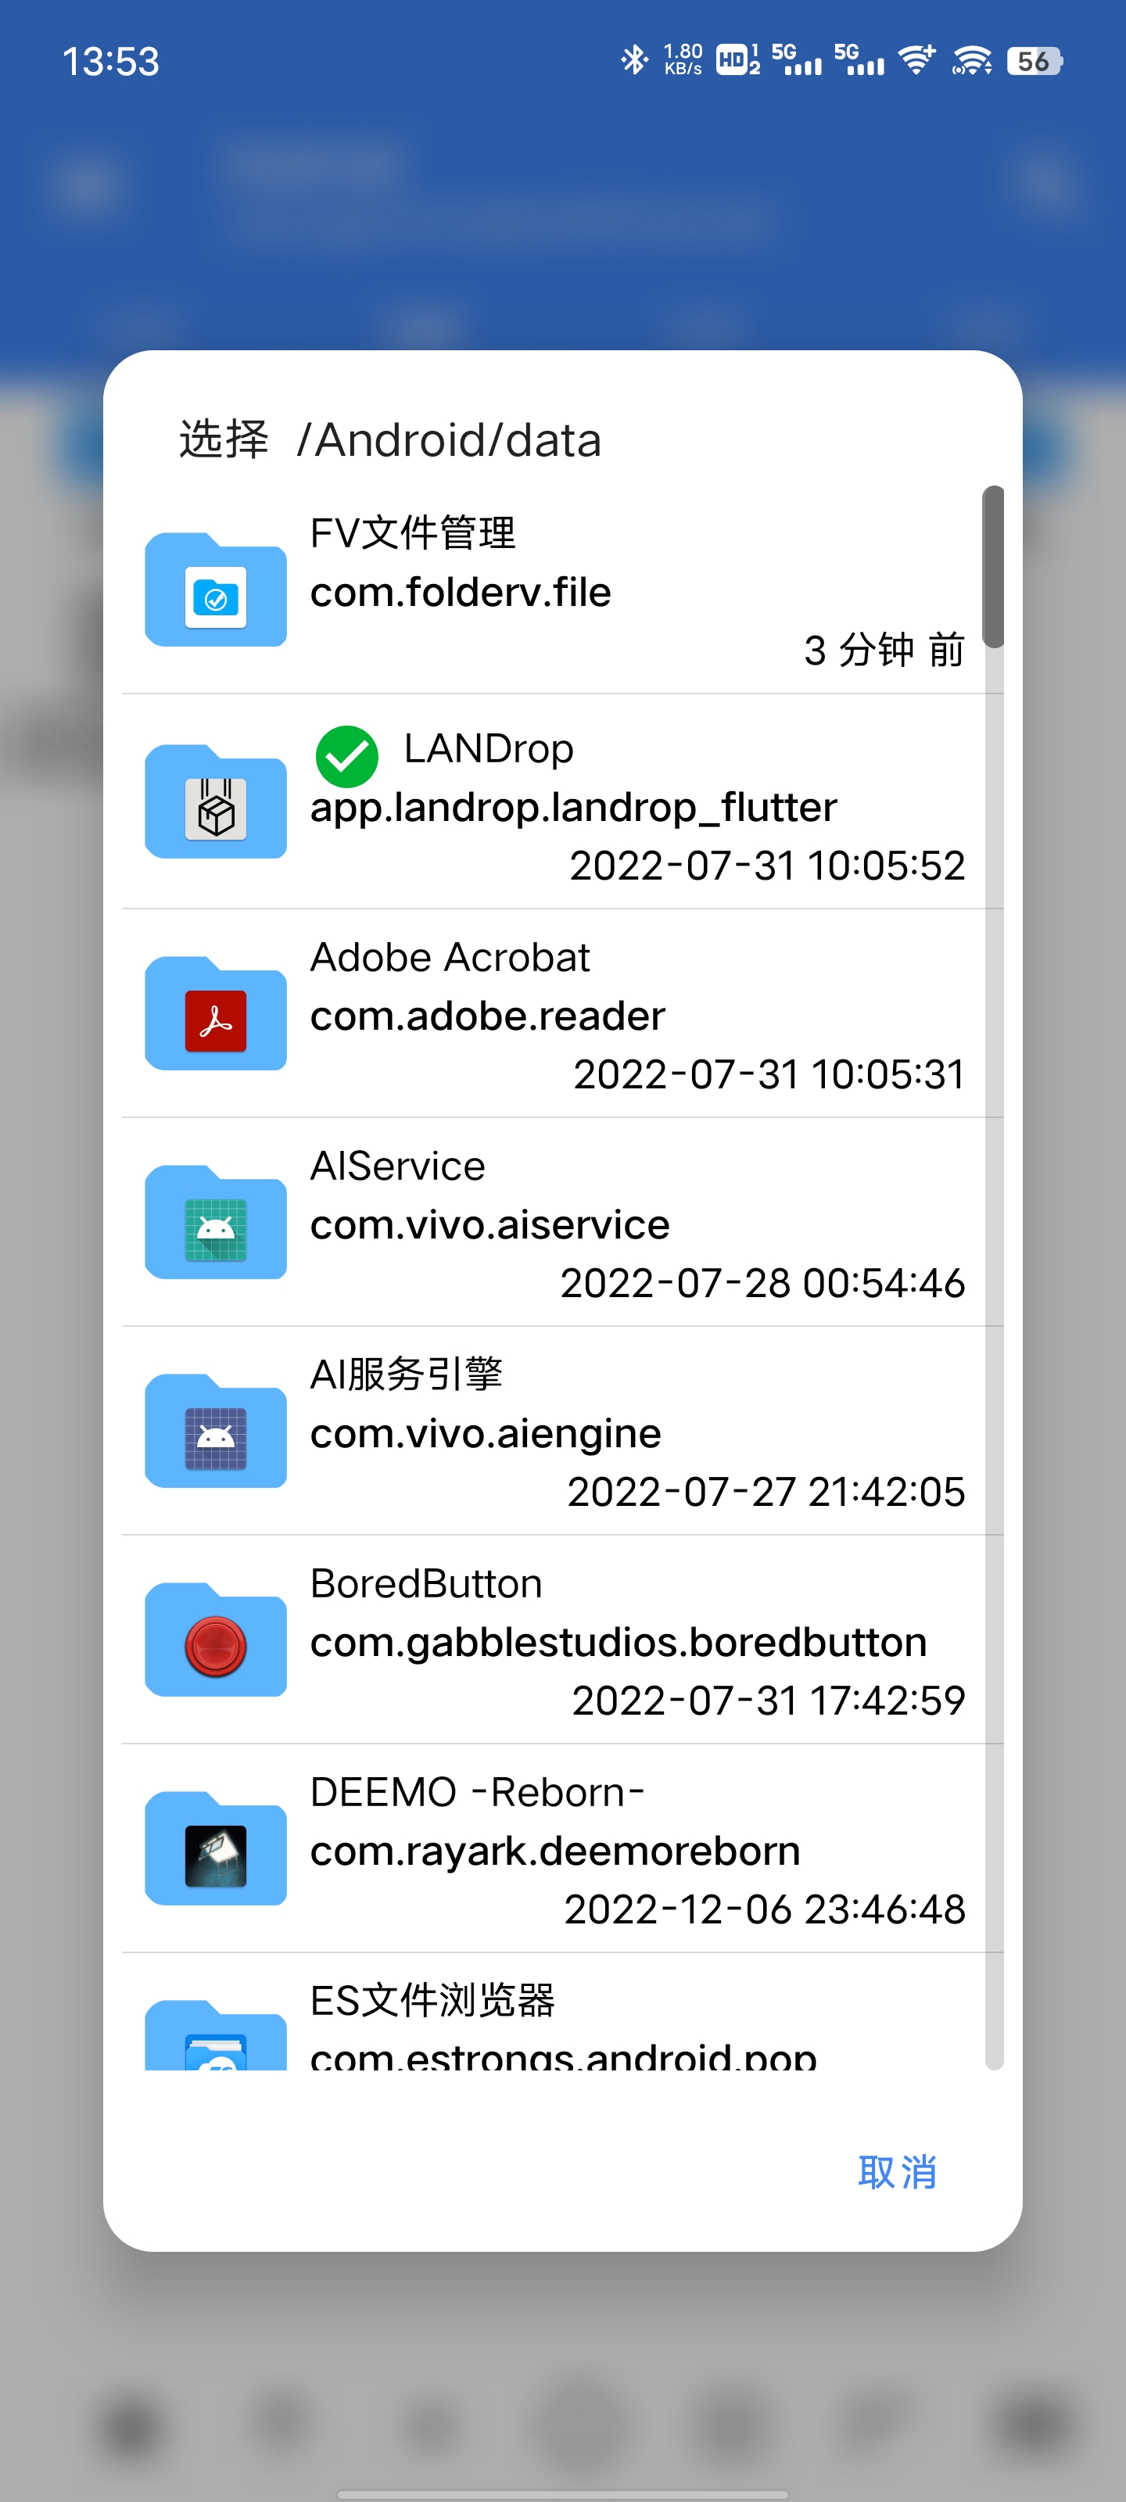Open the BoredButton folder icon
Screen dimensions: 1126x2502
click(216, 1640)
